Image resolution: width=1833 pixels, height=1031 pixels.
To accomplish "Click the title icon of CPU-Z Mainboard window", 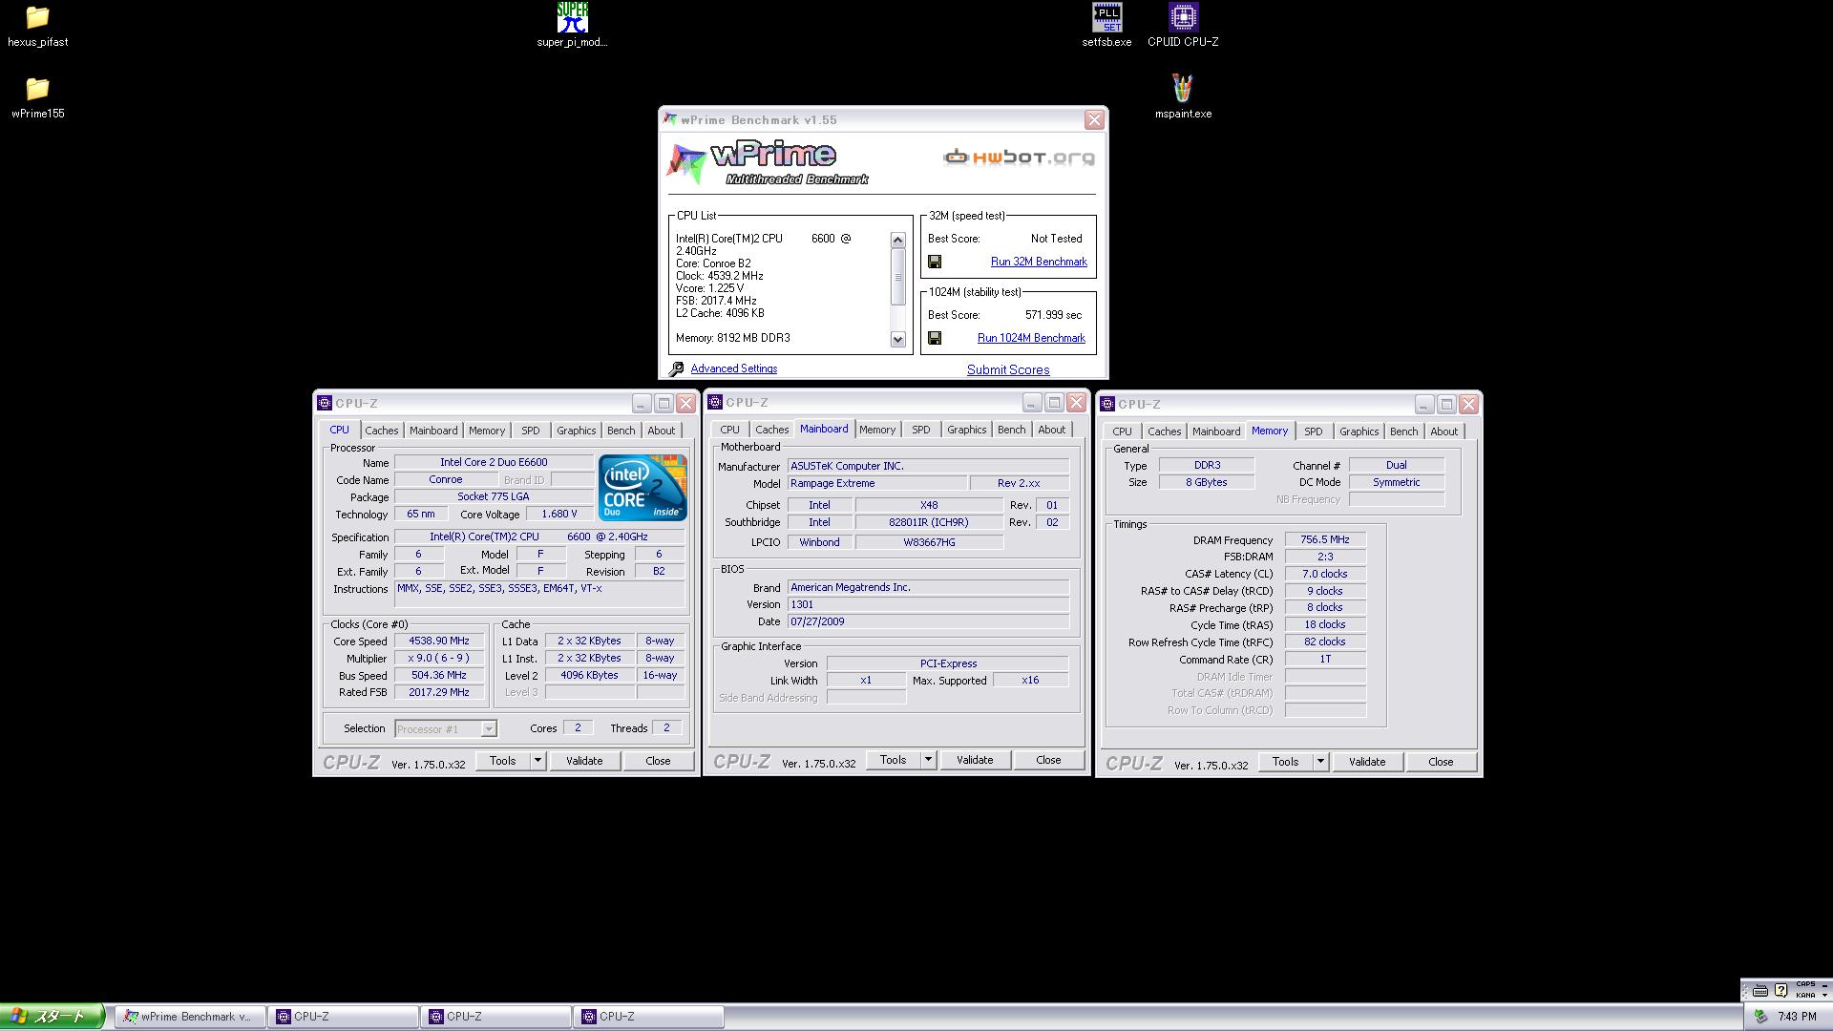I will click(x=715, y=402).
